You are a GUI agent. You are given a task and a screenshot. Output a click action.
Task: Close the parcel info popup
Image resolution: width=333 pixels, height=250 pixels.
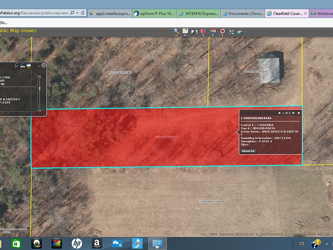[x=299, y=113]
